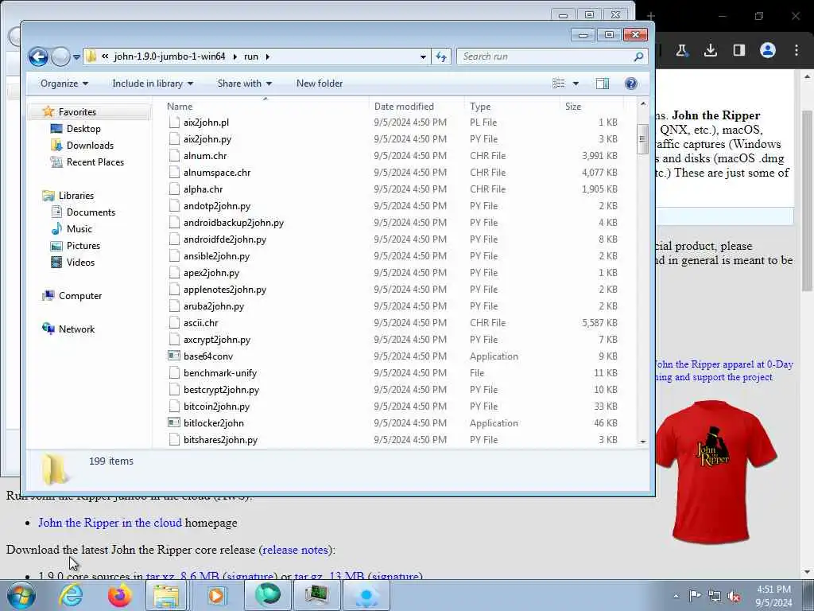Click New folder in the toolbar
The width and height of the screenshot is (814, 611).
coord(320,84)
